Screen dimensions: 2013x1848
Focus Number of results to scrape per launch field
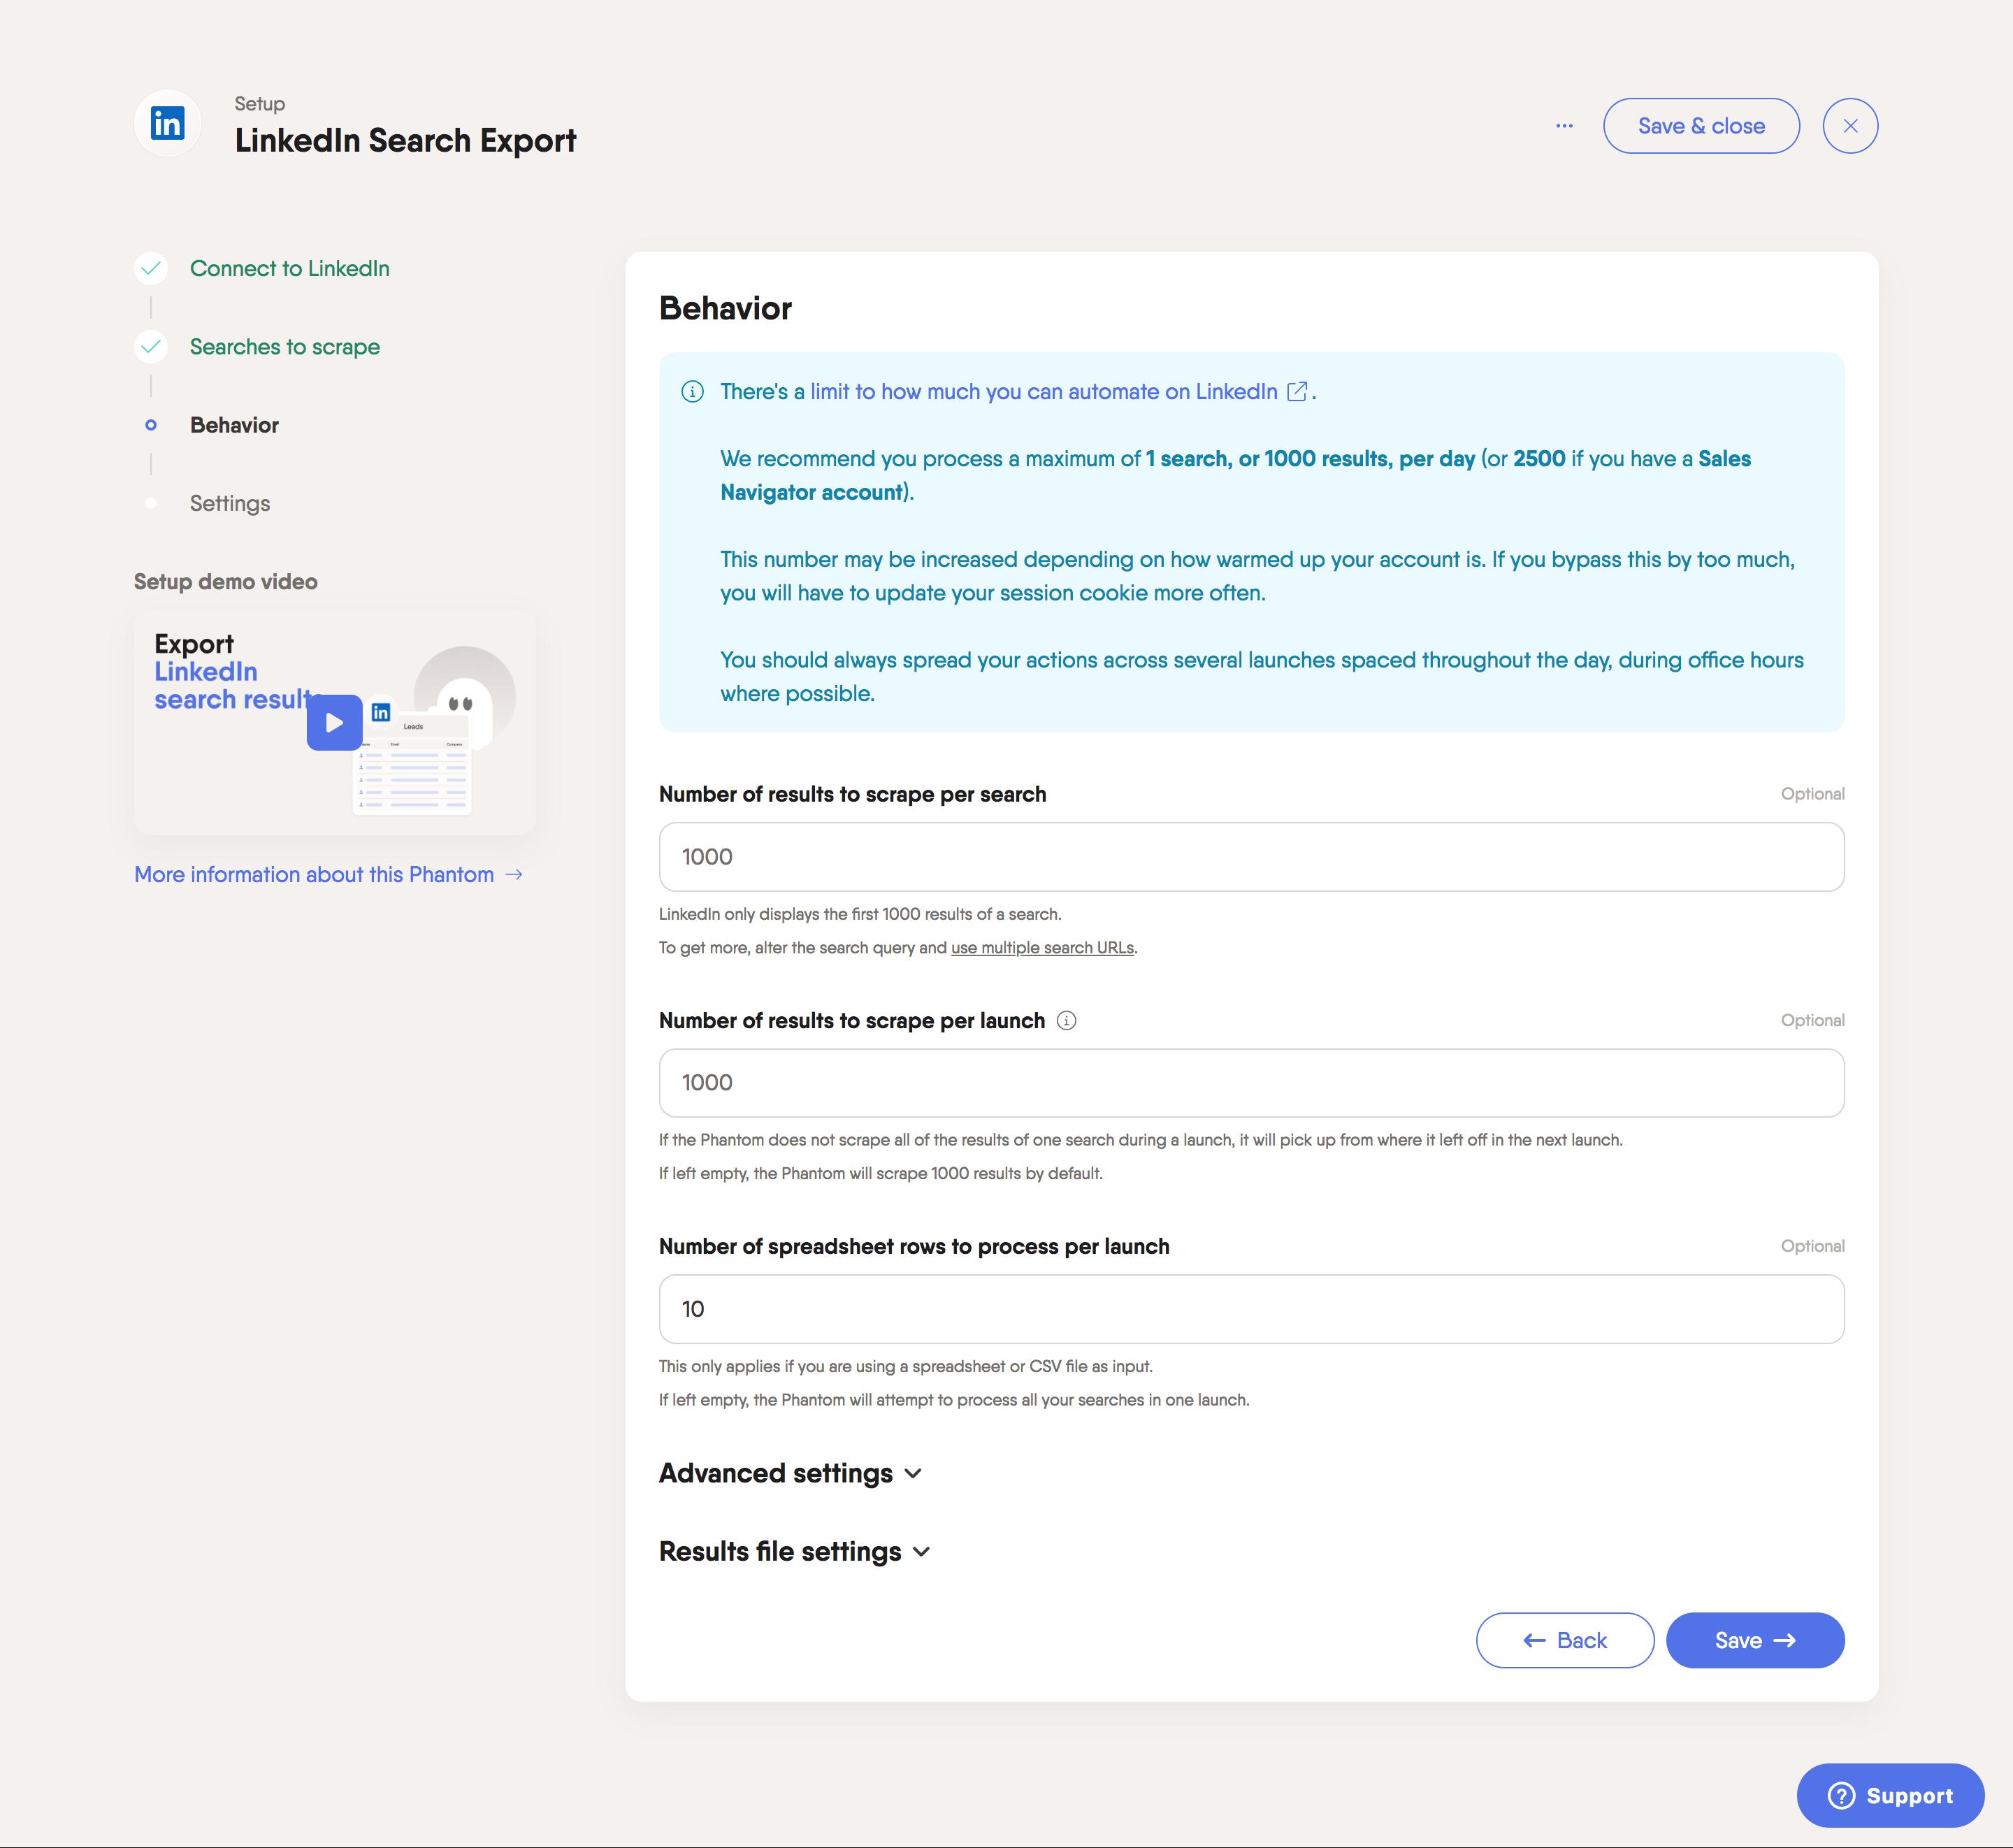coord(1251,1083)
